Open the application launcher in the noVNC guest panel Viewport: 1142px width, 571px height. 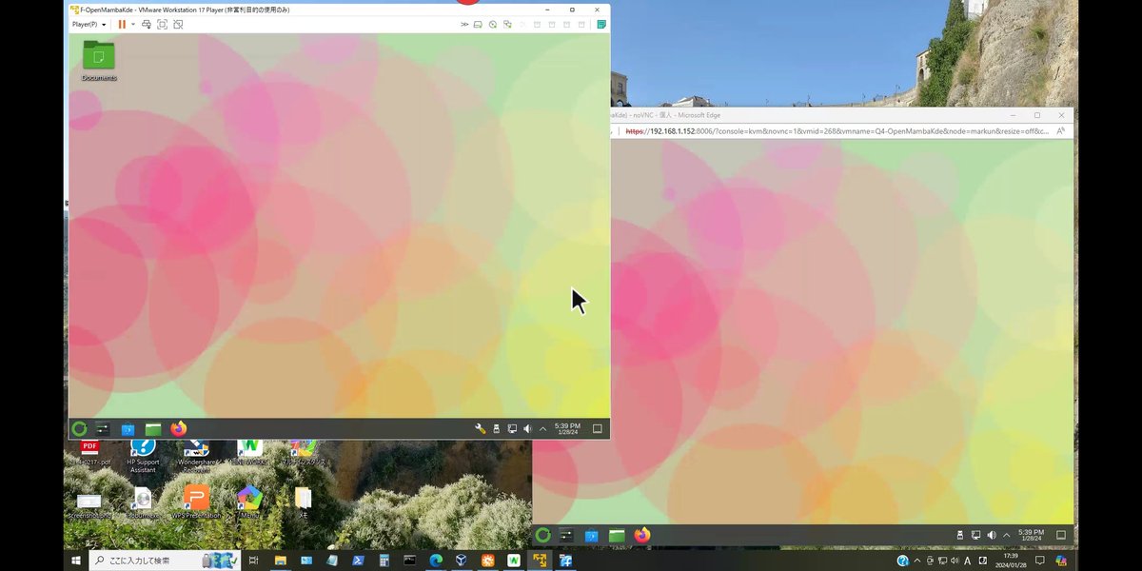pos(542,536)
